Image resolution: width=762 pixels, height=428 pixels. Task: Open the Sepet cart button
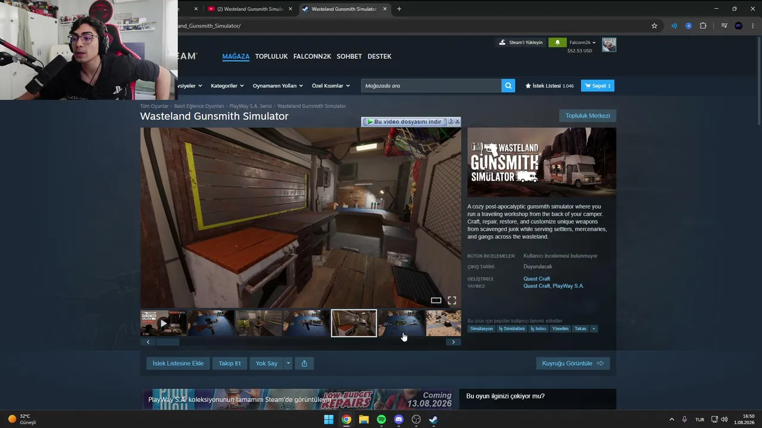tap(598, 86)
